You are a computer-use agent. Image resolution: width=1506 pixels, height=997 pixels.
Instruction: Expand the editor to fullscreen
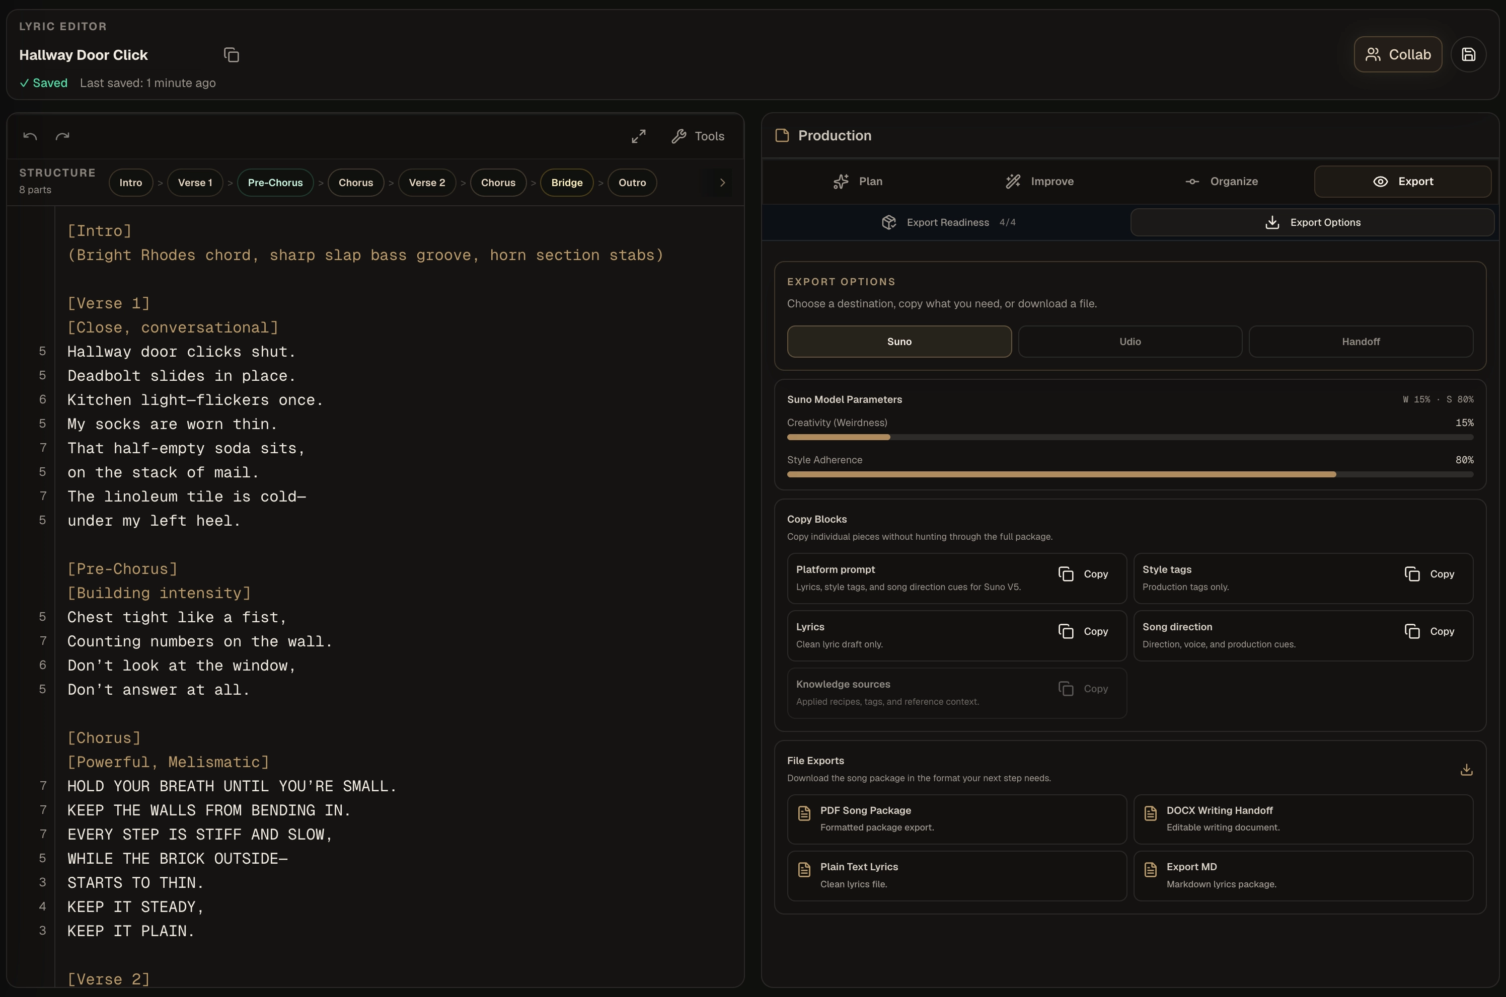pos(638,136)
